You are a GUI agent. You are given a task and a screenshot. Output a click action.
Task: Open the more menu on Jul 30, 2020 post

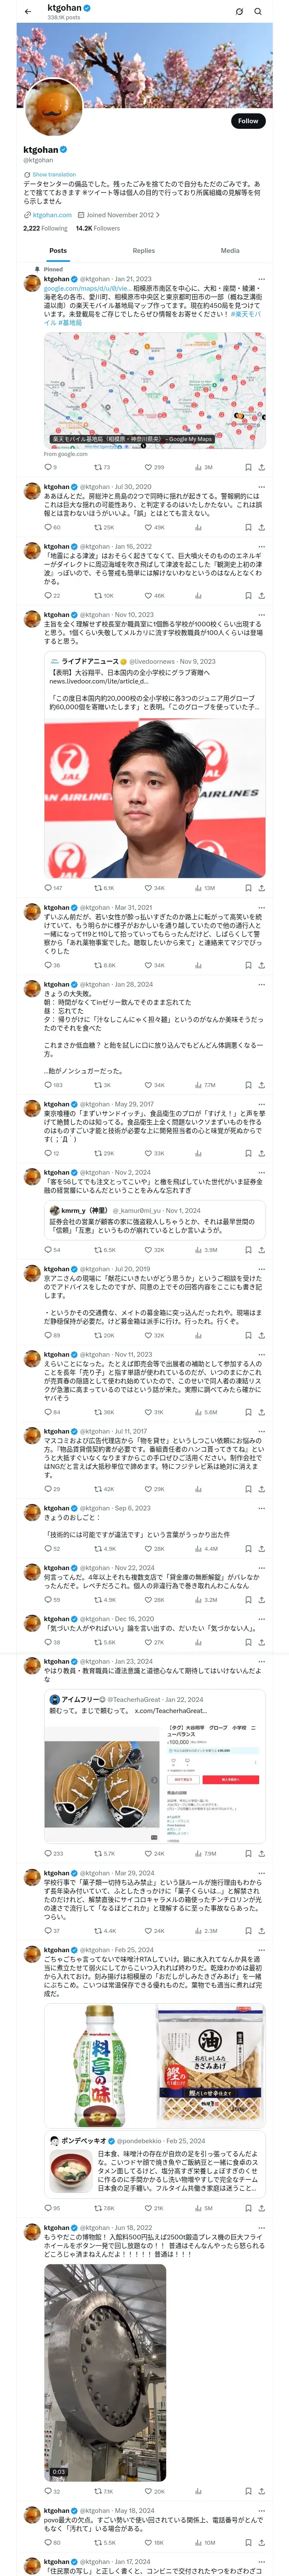click(262, 487)
